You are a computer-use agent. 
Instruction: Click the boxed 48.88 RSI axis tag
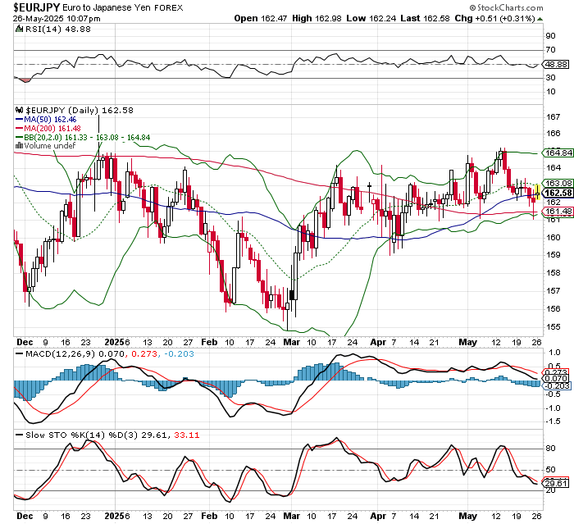point(556,65)
